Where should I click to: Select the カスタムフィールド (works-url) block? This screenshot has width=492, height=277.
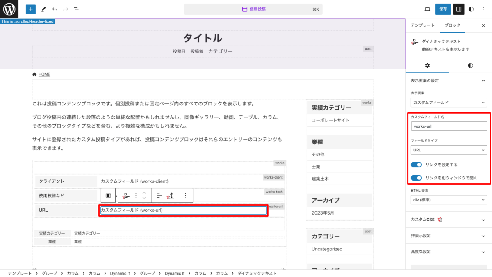coord(184,210)
